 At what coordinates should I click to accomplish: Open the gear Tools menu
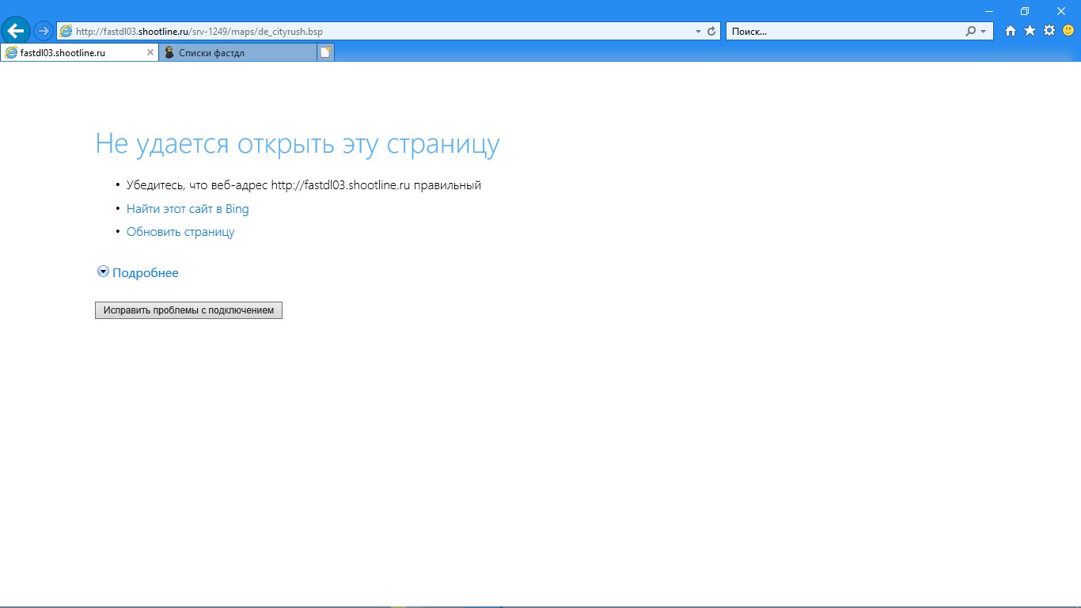coord(1049,31)
